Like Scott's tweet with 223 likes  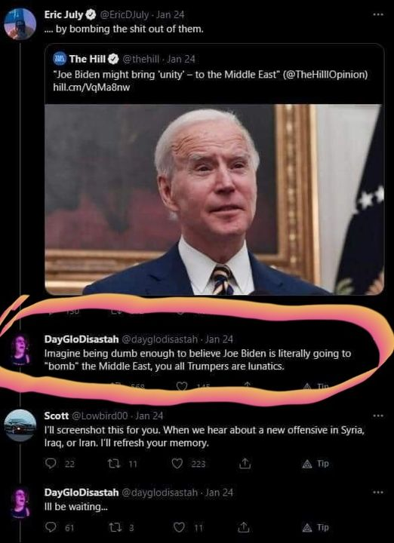pos(177,463)
